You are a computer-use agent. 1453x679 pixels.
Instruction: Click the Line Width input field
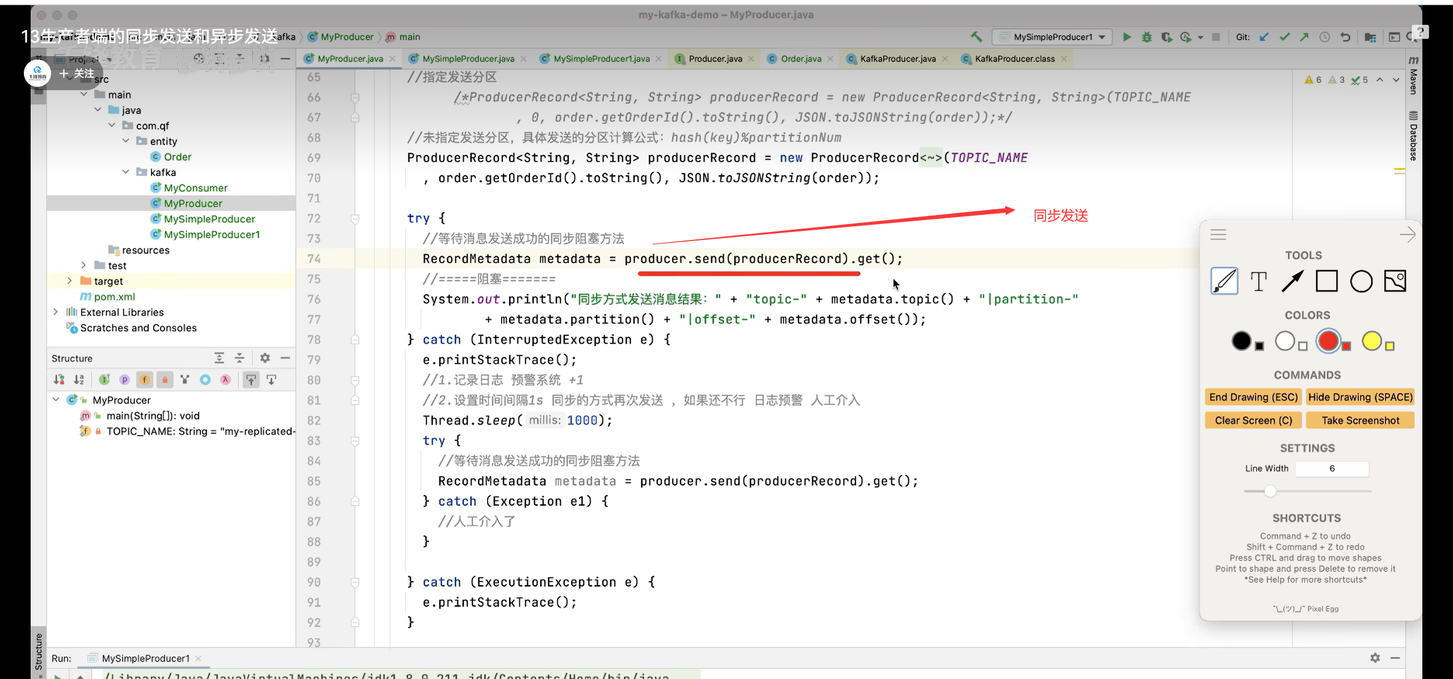pos(1332,469)
